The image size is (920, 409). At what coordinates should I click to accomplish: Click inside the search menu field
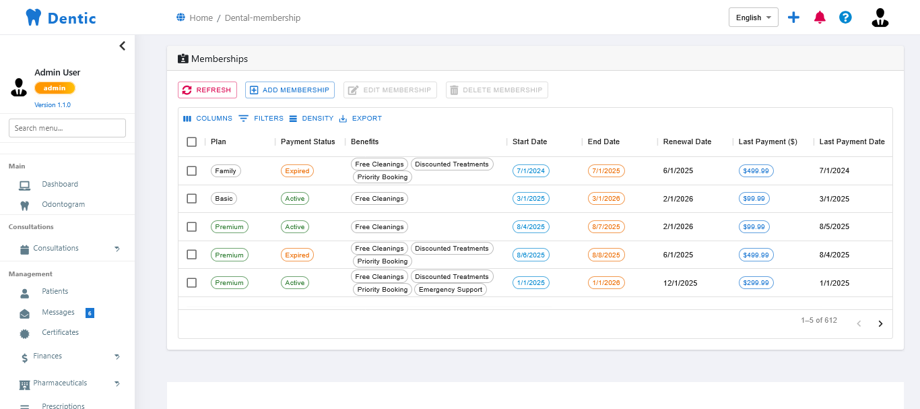pos(67,127)
